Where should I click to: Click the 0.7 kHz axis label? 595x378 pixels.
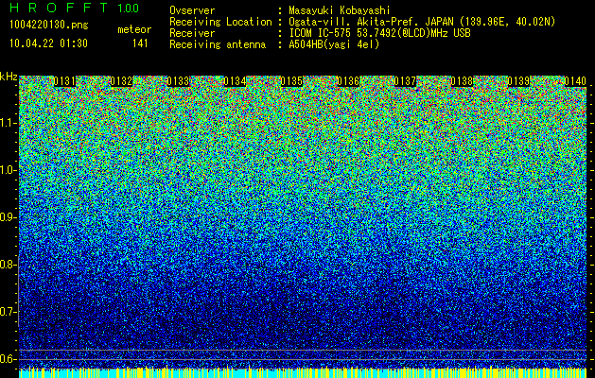(8, 312)
